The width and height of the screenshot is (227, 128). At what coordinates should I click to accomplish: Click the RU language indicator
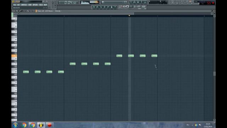pos(188,125)
